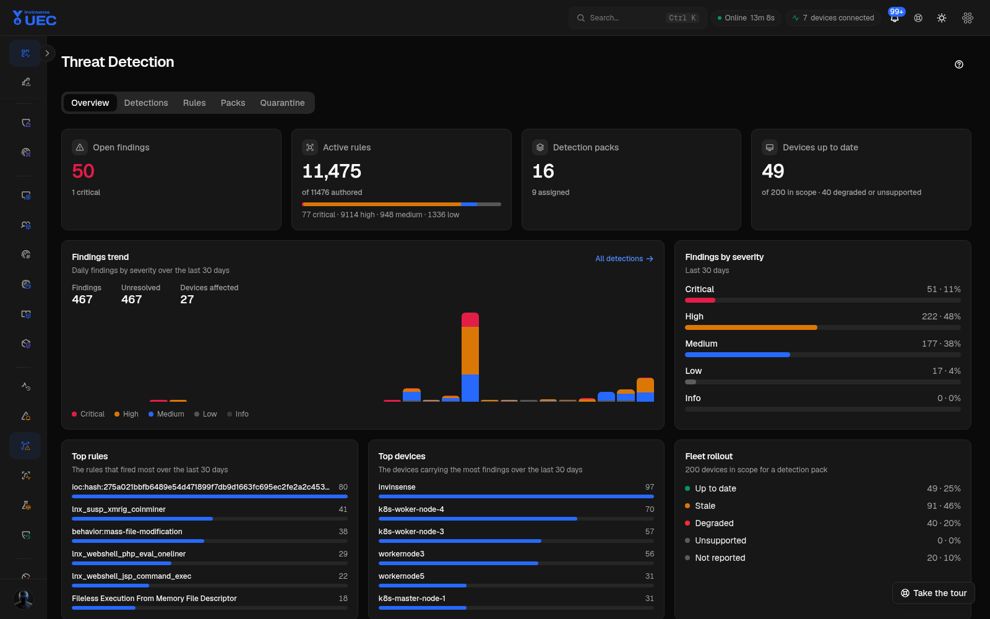Screen dimensions: 990x619
Task: Open the user avatar profile menu
Action: click(x=24, y=599)
